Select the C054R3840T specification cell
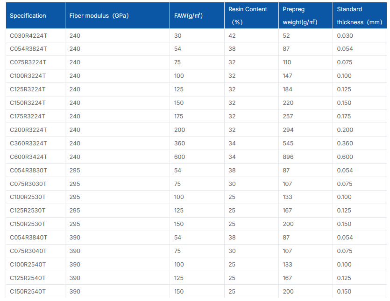This screenshot has height=301, width=390. (x=28, y=238)
